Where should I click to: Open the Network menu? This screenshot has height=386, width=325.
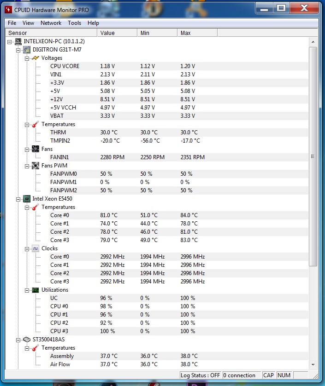pos(51,23)
